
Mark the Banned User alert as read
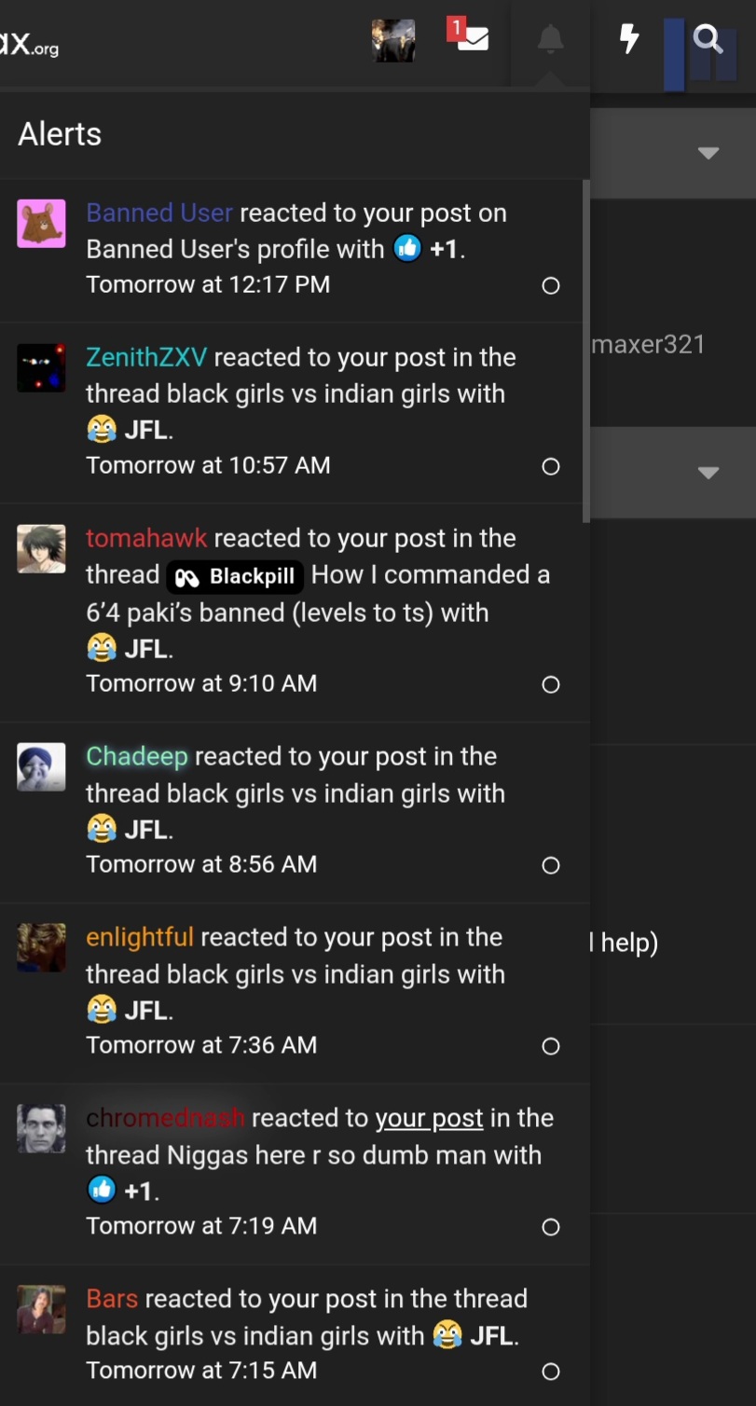(x=551, y=285)
